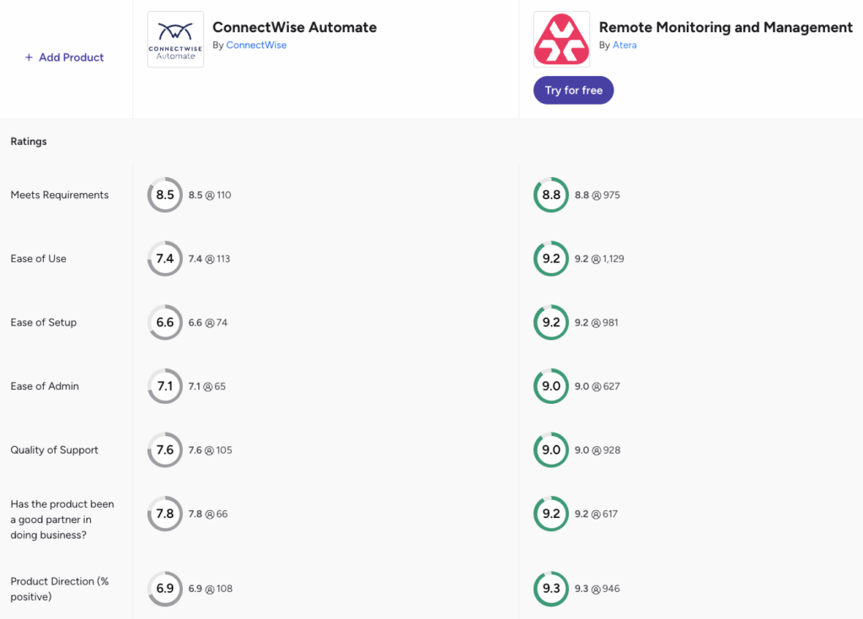The image size is (863, 619).
Task: Click Atera 9.2 Ease of Use circle
Action: [551, 259]
